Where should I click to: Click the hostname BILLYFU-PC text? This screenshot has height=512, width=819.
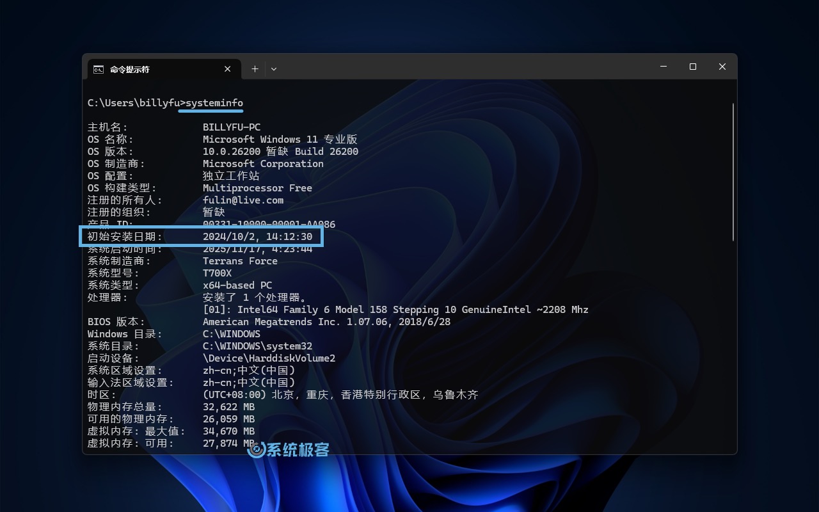click(x=232, y=127)
